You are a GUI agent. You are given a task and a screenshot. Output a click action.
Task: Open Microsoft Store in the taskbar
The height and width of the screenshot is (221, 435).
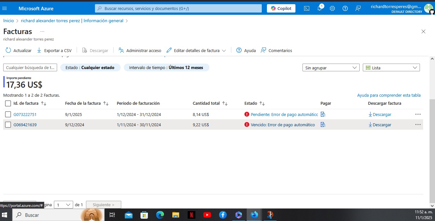point(144,215)
